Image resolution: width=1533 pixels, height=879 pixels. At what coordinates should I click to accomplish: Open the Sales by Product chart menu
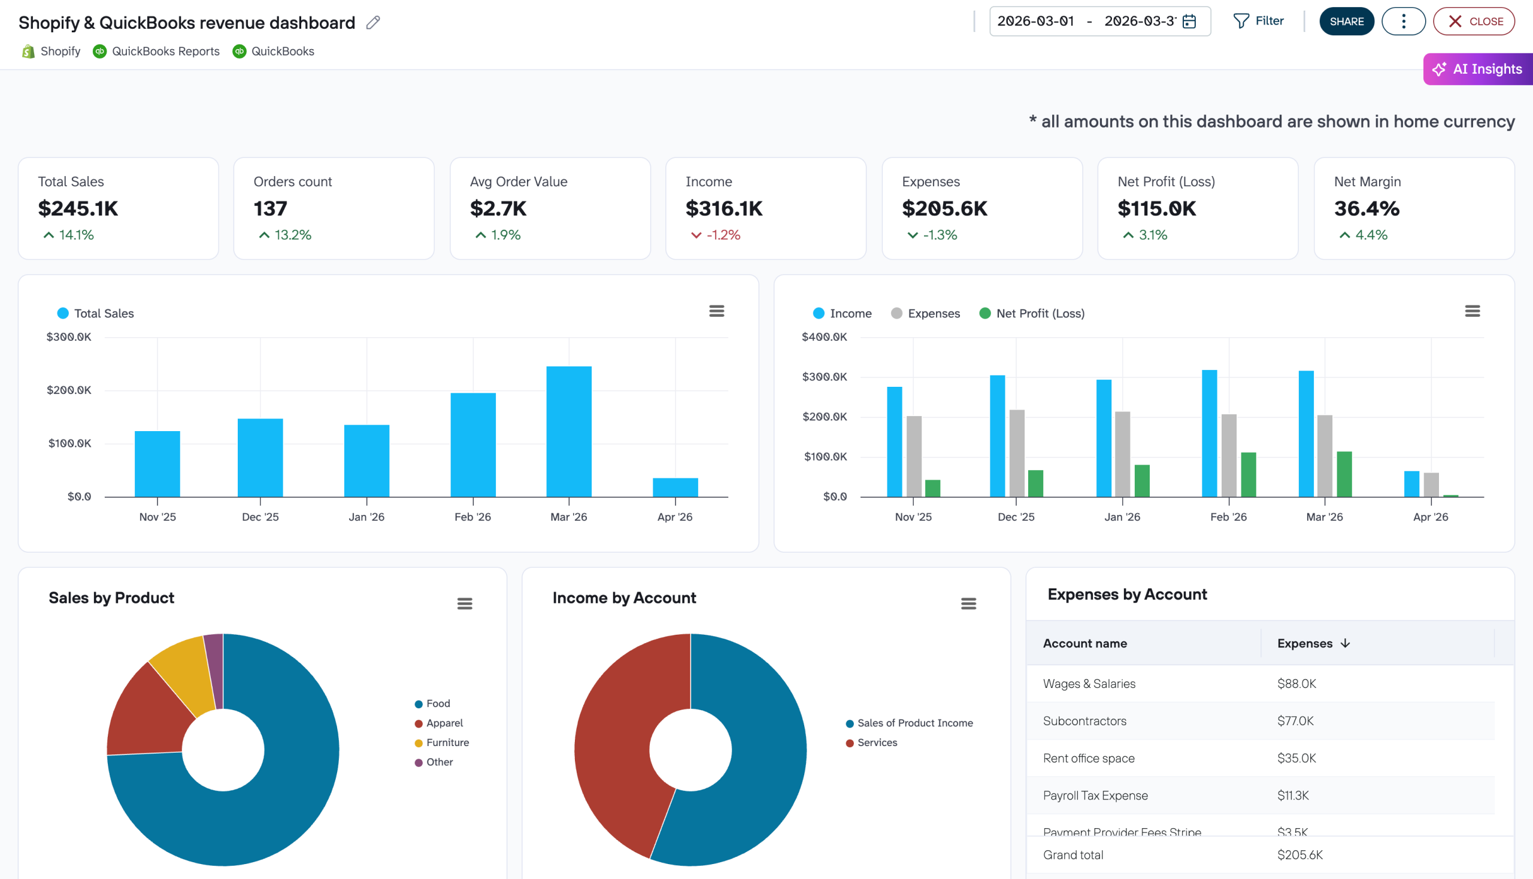click(465, 602)
